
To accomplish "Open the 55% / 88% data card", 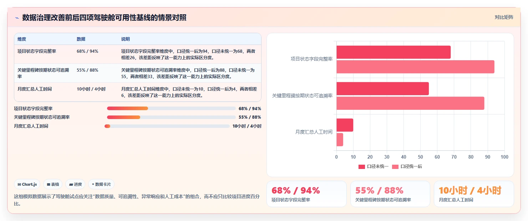I will (390, 194).
